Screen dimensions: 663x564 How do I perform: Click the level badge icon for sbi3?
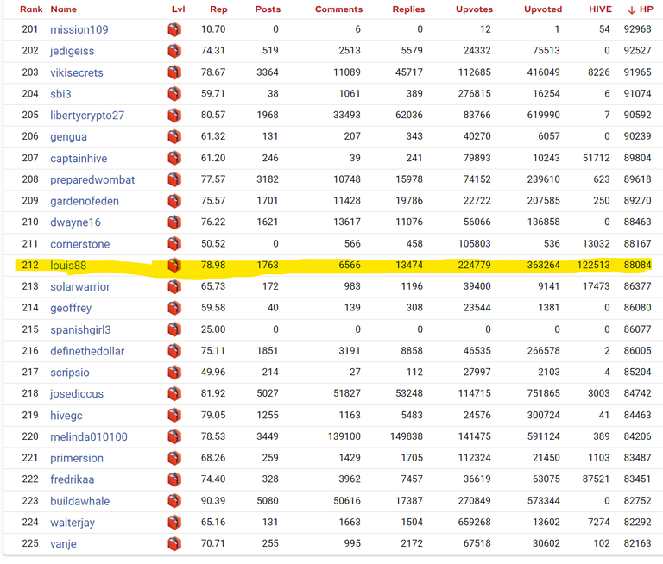[174, 94]
